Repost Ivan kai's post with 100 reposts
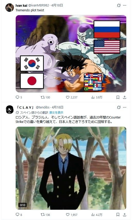This screenshot has width=136, height=220. [45, 97]
